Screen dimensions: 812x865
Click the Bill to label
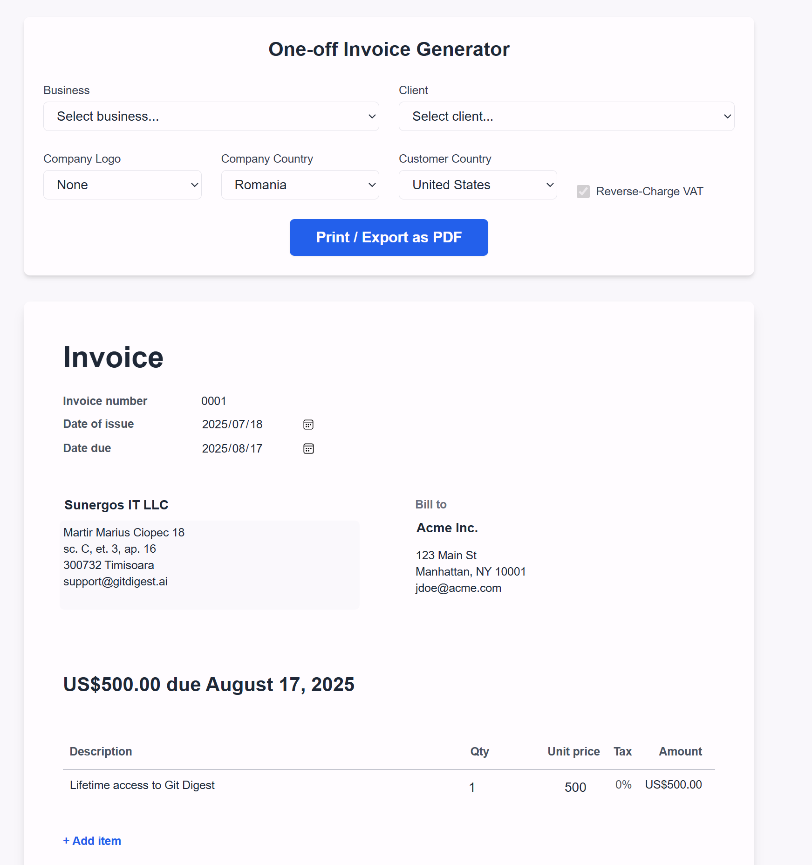(431, 505)
